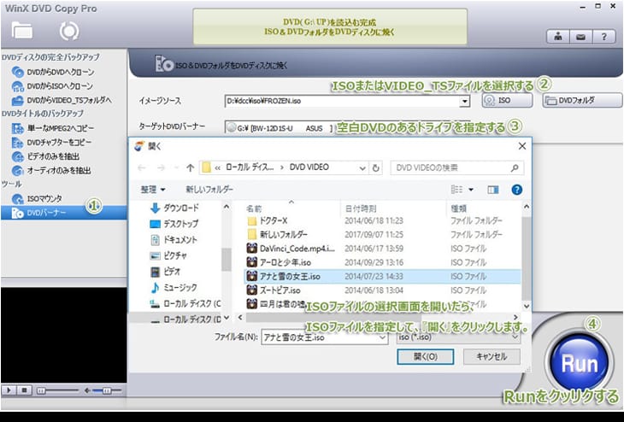Screen dimensions: 624x422
Task: Select アーロと少年.iso file
Action: [382, 262]
